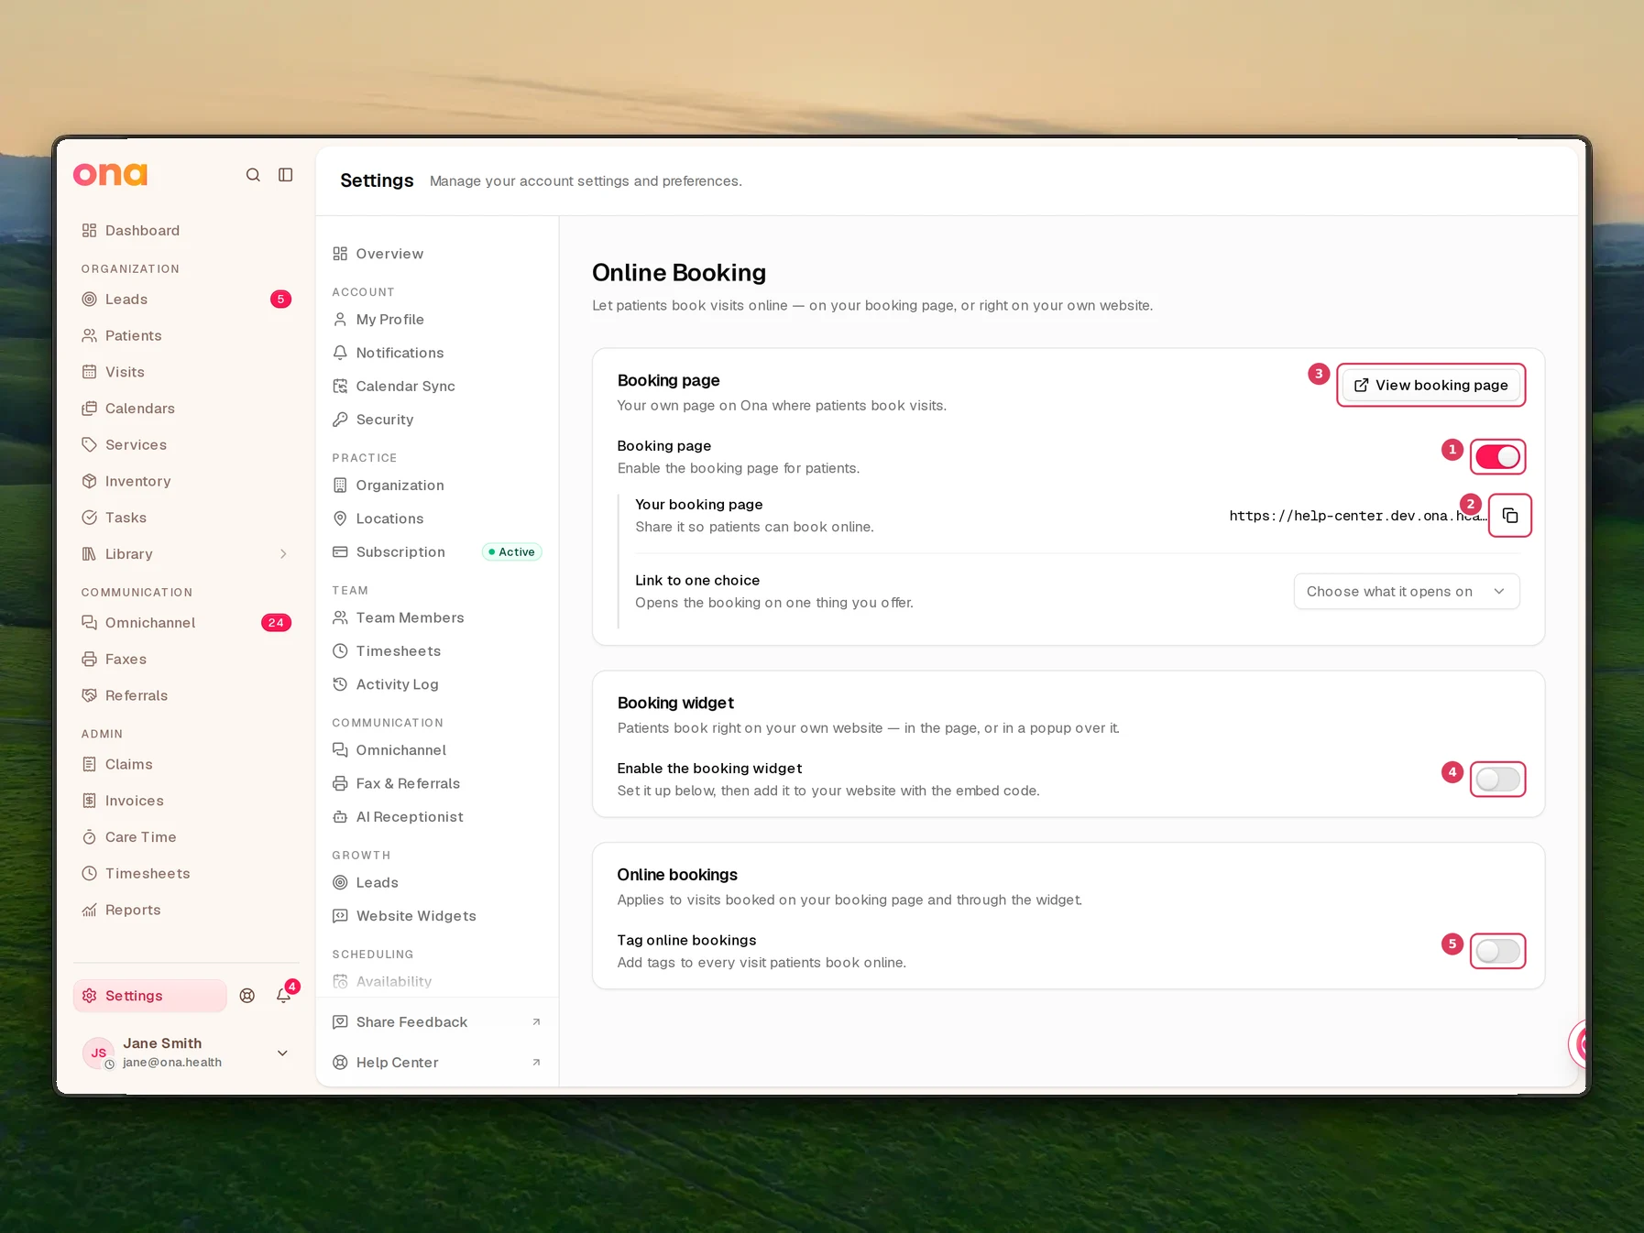Open Referrals in Communication section
This screenshot has height=1233, width=1644.
pos(186,696)
